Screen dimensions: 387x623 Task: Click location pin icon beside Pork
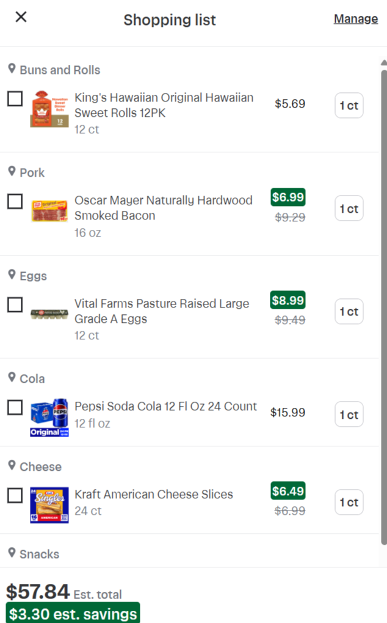[x=12, y=171]
